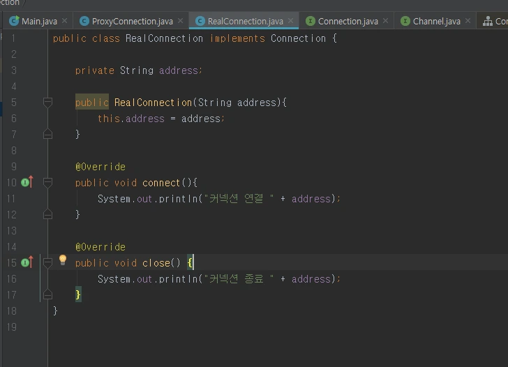Click the close method name
This screenshot has height=367, width=508.
156,263
